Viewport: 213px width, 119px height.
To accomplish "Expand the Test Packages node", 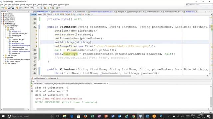I will tap(4, 56).
